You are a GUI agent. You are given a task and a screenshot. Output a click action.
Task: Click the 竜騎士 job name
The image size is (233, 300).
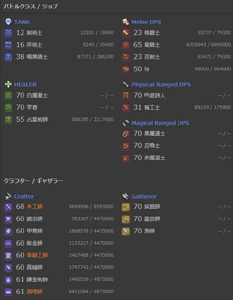tap(152, 45)
